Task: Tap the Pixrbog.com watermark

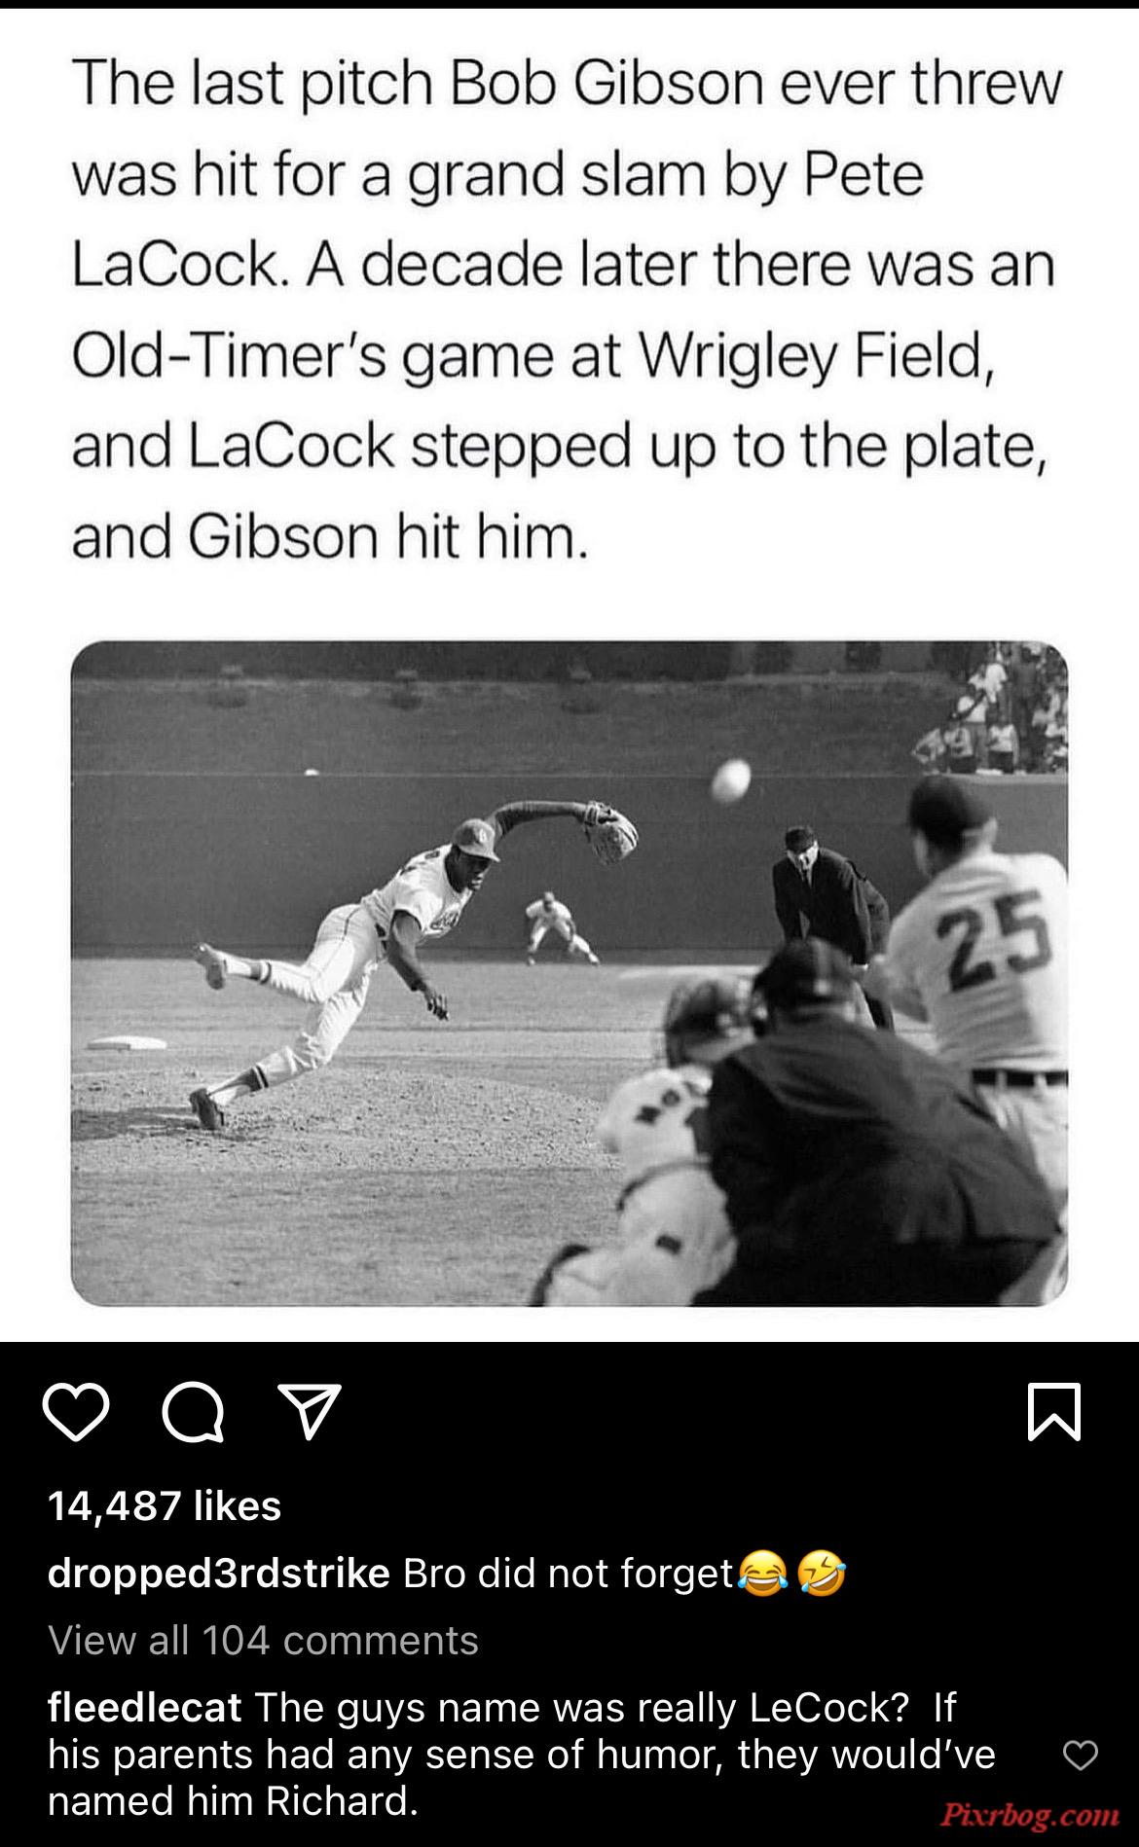Action: pyautogui.click(x=1030, y=1814)
